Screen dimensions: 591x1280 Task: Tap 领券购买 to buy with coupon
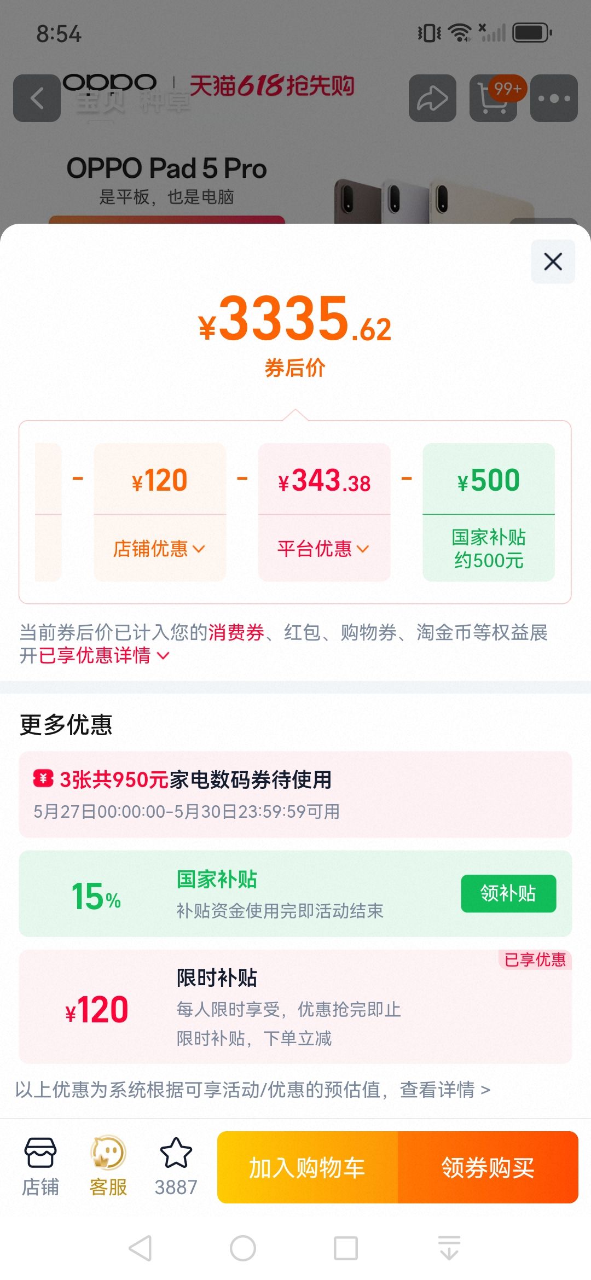488,1167
